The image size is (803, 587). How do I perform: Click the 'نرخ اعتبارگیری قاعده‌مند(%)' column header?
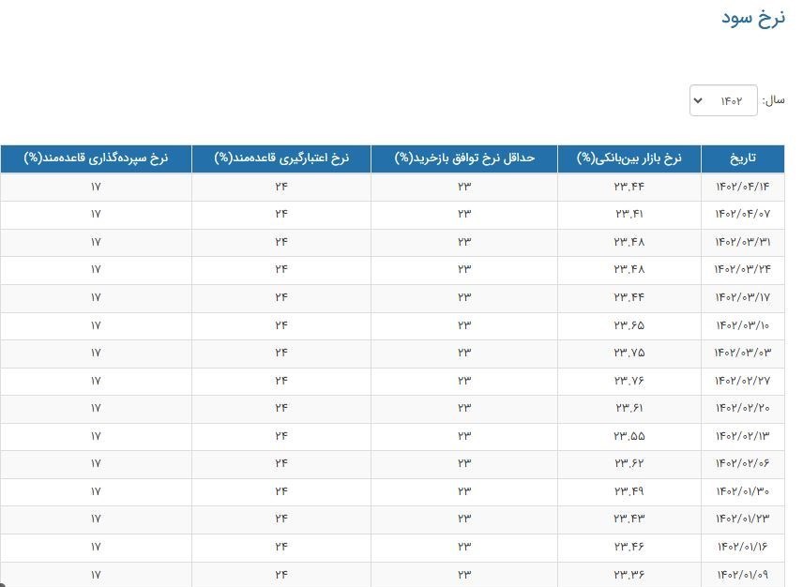click(281, 158)
